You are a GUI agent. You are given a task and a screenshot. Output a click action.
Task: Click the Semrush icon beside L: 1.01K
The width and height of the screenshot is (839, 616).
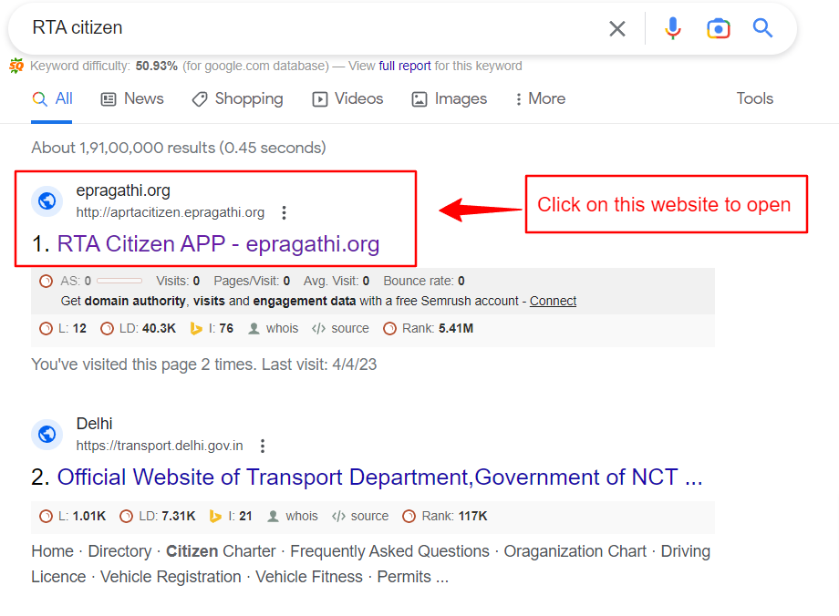point(47,516)
